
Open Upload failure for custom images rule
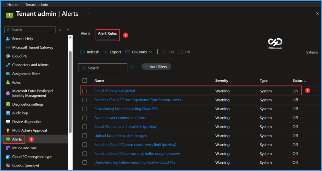point(120,136)
